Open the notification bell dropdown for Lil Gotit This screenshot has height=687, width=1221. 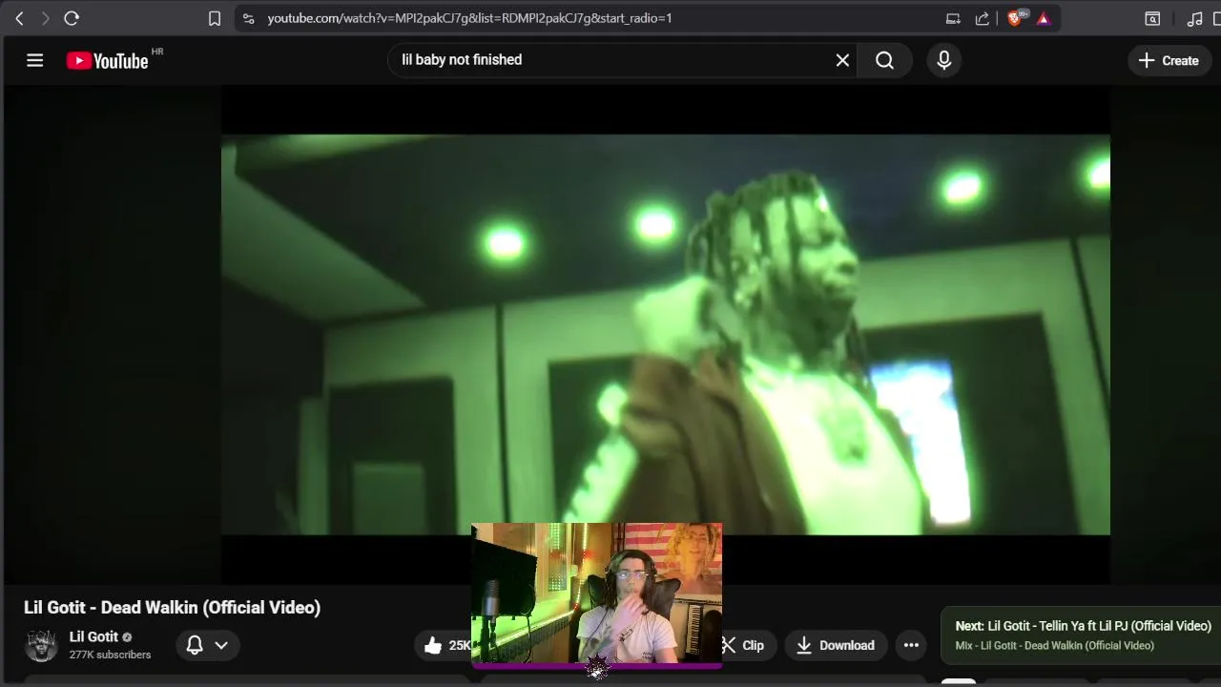206,645
